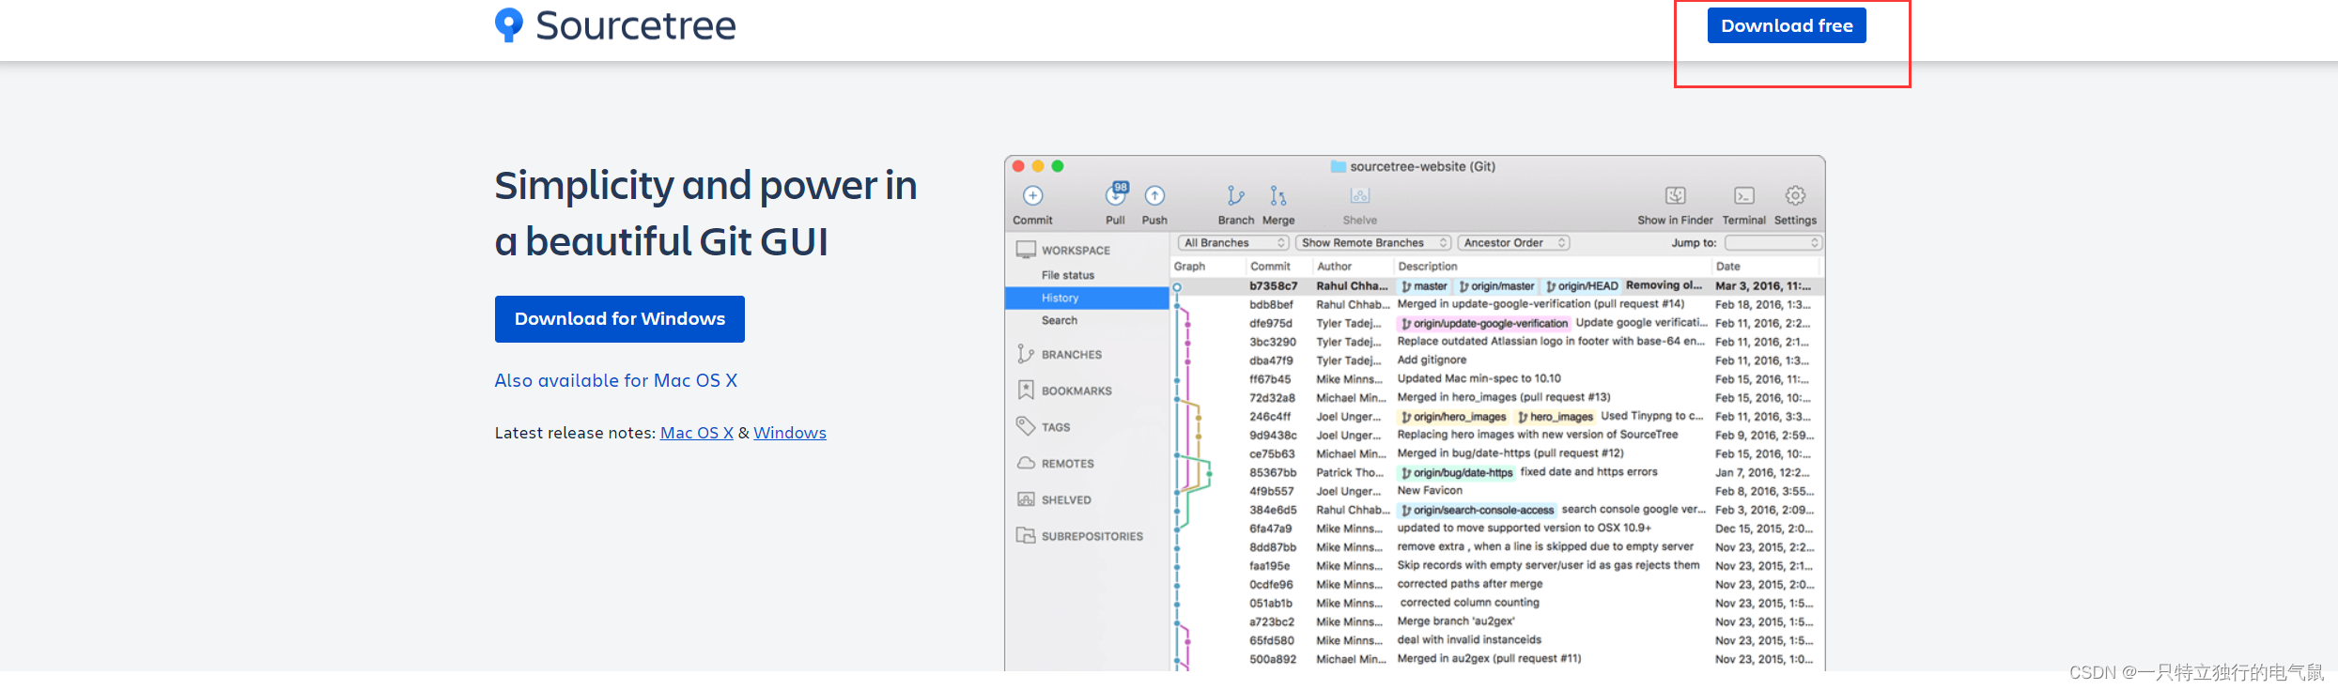Click origin/bug/date-https label

pos(1457,473)
